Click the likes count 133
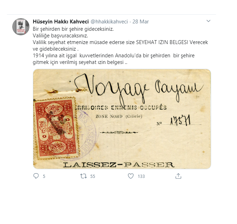 tap(141, 176)
